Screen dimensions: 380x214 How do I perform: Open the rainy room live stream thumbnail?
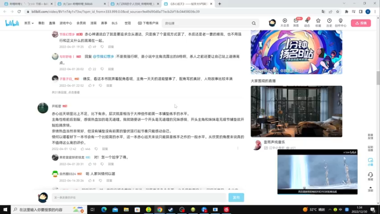(296, 111)
